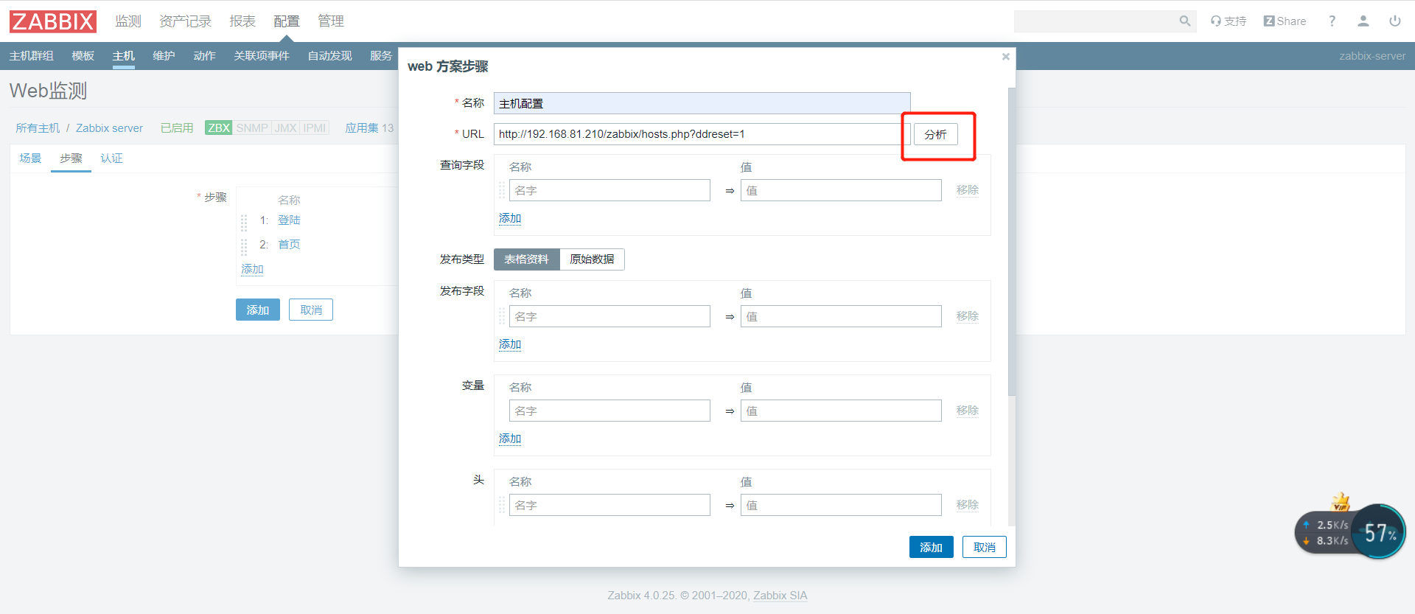The width and height of the screenshot is (1415, 614).
Task: Focus the 变量 值 input
Action: click(x=841, y=411)
